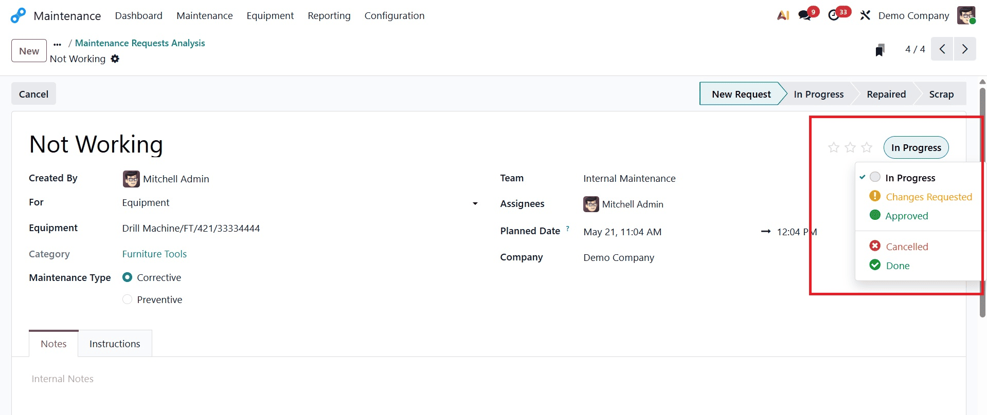Choose Done state option
Screen dimensions: 987x415
point(890,266)
